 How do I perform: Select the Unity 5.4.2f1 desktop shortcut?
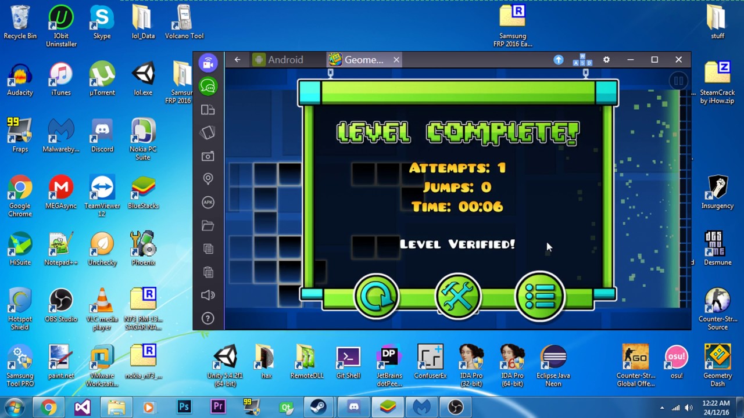pos(225,365)
